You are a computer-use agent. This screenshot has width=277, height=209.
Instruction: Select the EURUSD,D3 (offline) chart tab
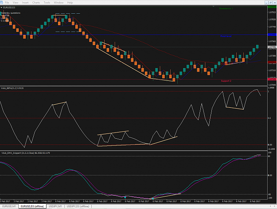tap(32, 206)
